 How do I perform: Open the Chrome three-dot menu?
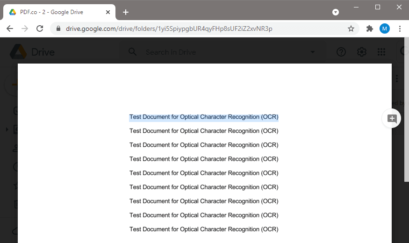(400, 29)
